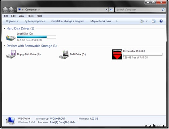Click the Back navigation arrow button

[x=5, y=10]
